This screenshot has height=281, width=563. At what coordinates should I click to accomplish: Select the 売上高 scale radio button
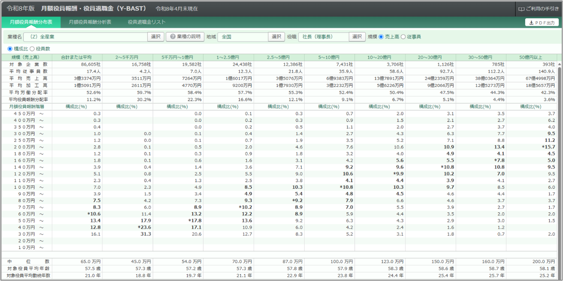pyautogui.click(x=381, y=37)
